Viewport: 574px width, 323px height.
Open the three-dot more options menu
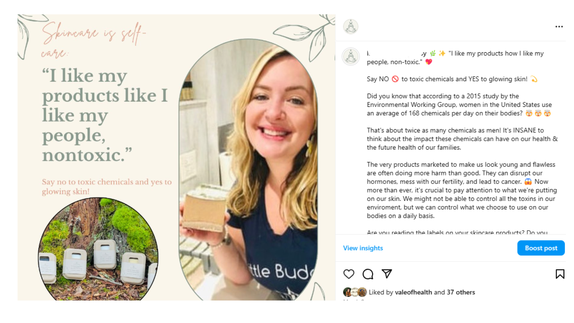(x=559, y=27)
